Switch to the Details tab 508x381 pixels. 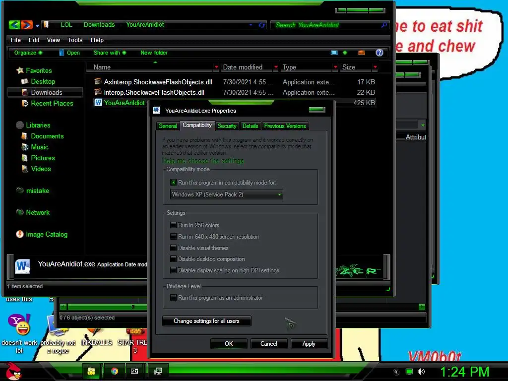[250, 126]
